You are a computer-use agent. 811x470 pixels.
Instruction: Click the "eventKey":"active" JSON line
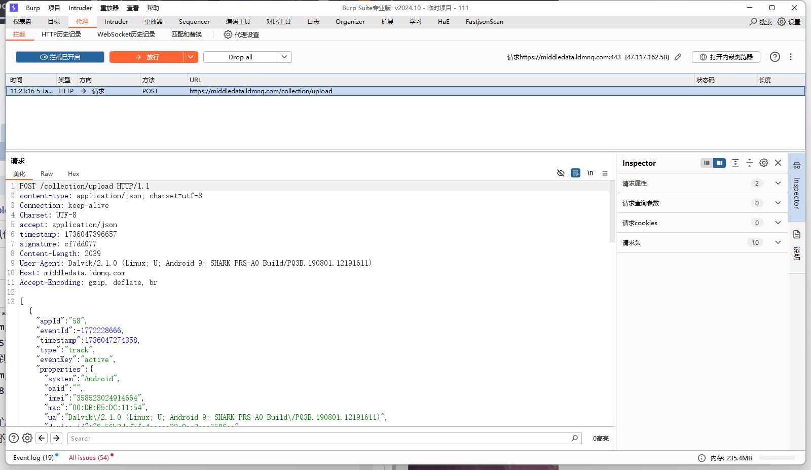pyautogui.click(x=75, y=359)
